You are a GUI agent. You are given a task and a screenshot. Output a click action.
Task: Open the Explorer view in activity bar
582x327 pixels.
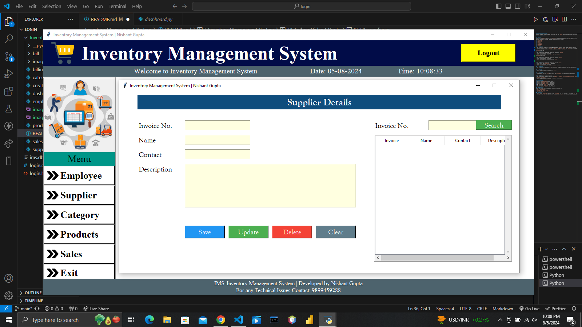(9, 22)
